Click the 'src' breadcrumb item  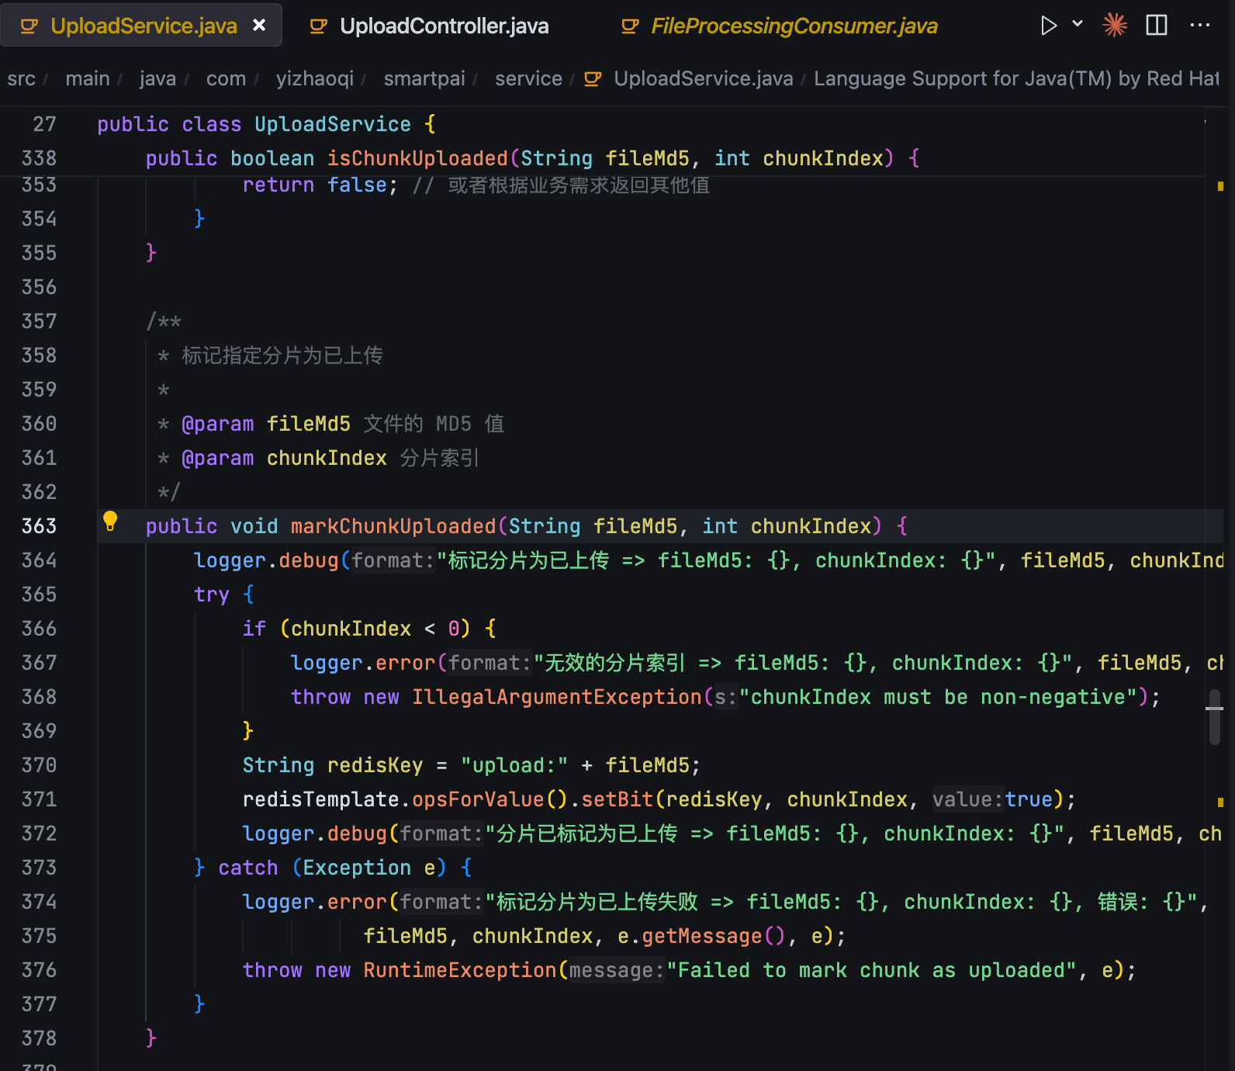coord(22,78)
